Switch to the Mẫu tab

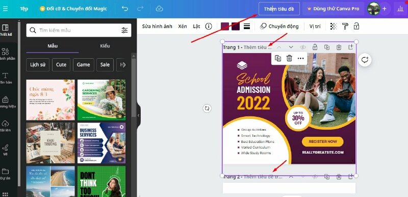(53, 46)
